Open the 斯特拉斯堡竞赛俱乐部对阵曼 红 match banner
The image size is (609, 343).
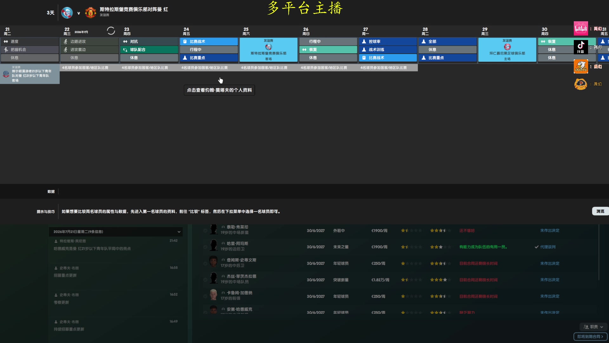click(x=133, y=10)
